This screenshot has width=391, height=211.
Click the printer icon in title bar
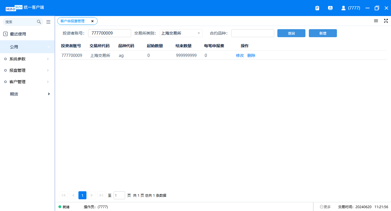(x=330, y=8)
